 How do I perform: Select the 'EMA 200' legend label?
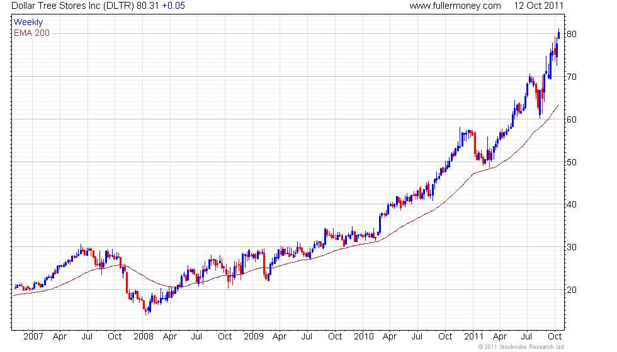pos(31,33)
